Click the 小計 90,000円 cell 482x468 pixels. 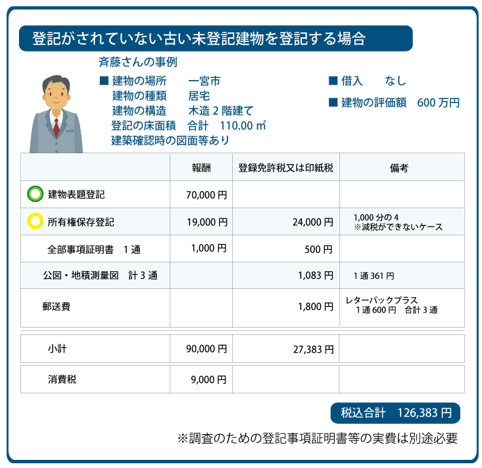206,349
